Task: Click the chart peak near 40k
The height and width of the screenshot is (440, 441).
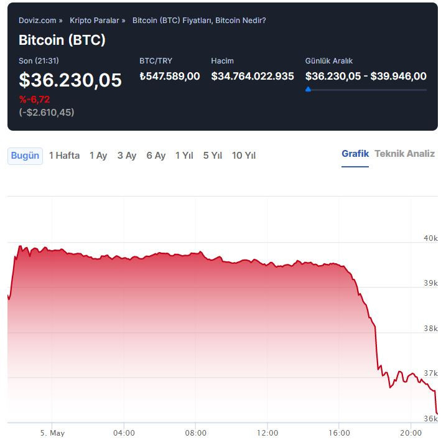Action: pos(20,246)
